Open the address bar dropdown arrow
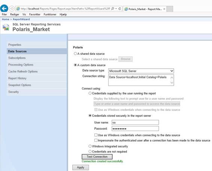The image size is (212, 171). (x=116, y=9)
